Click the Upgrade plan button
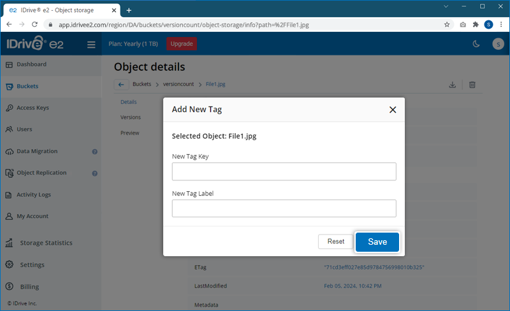510x311 pixels. [182, 44]
